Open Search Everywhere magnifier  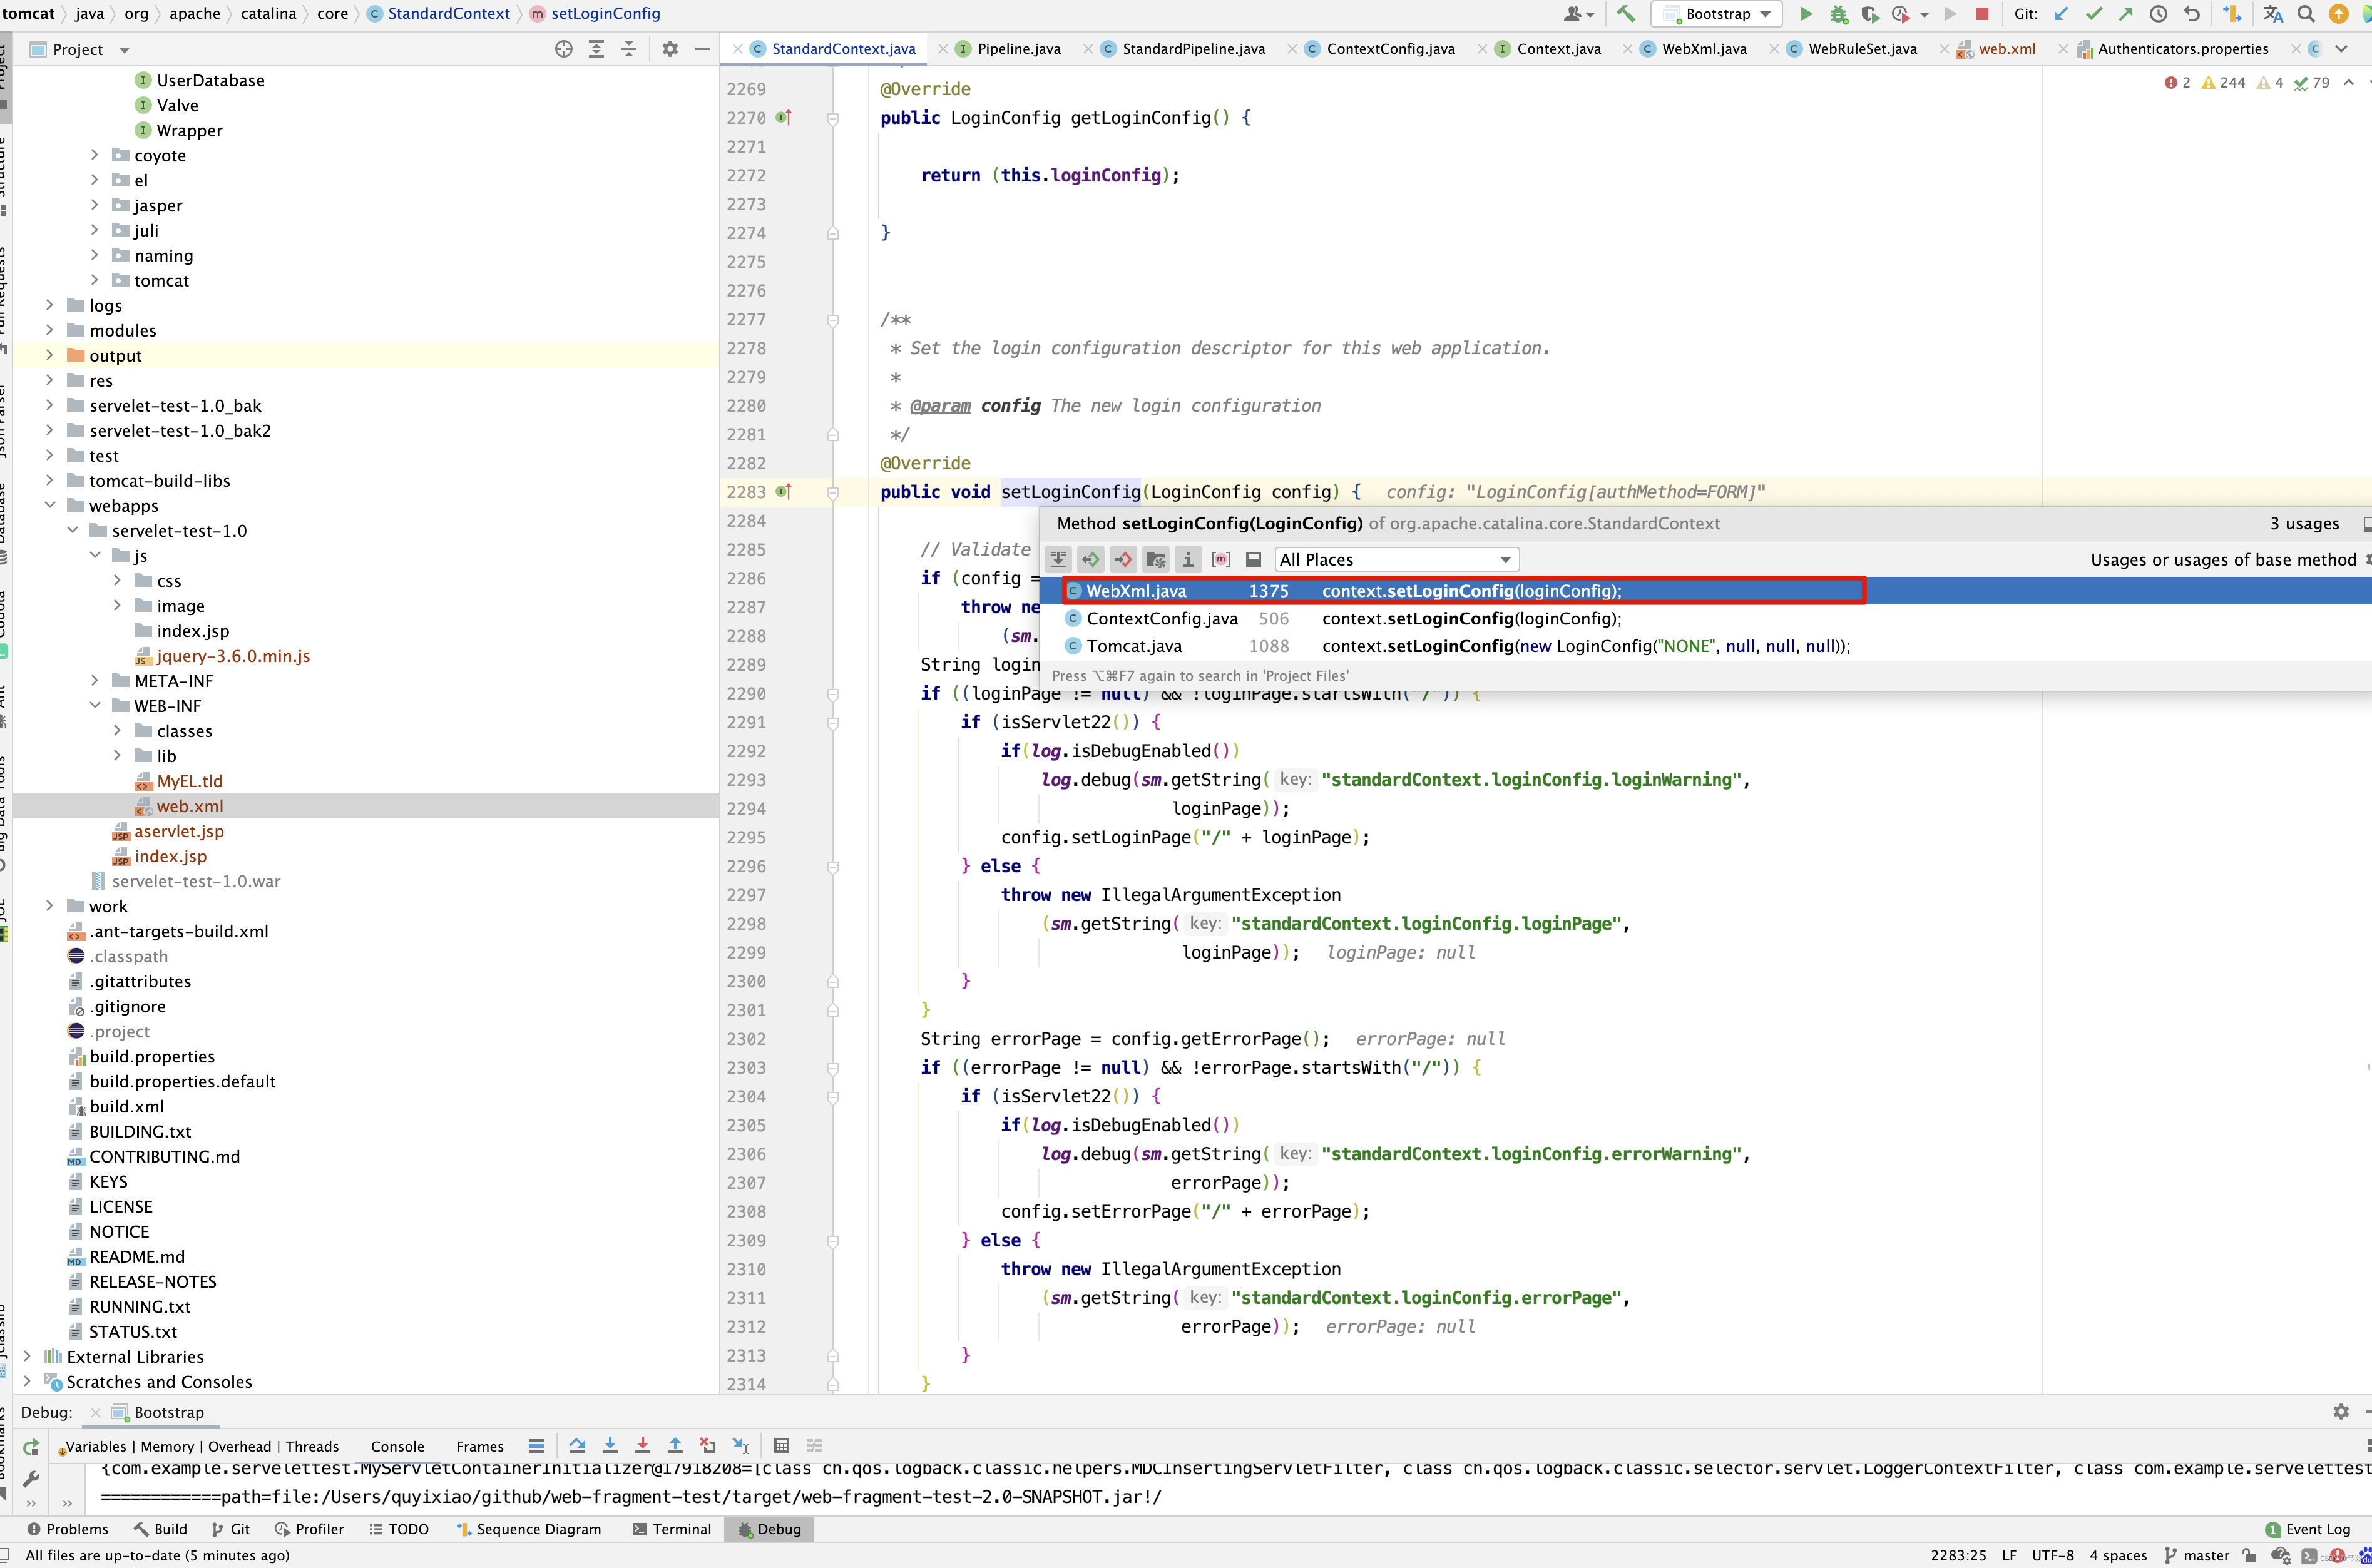(x=2306, y=14)
